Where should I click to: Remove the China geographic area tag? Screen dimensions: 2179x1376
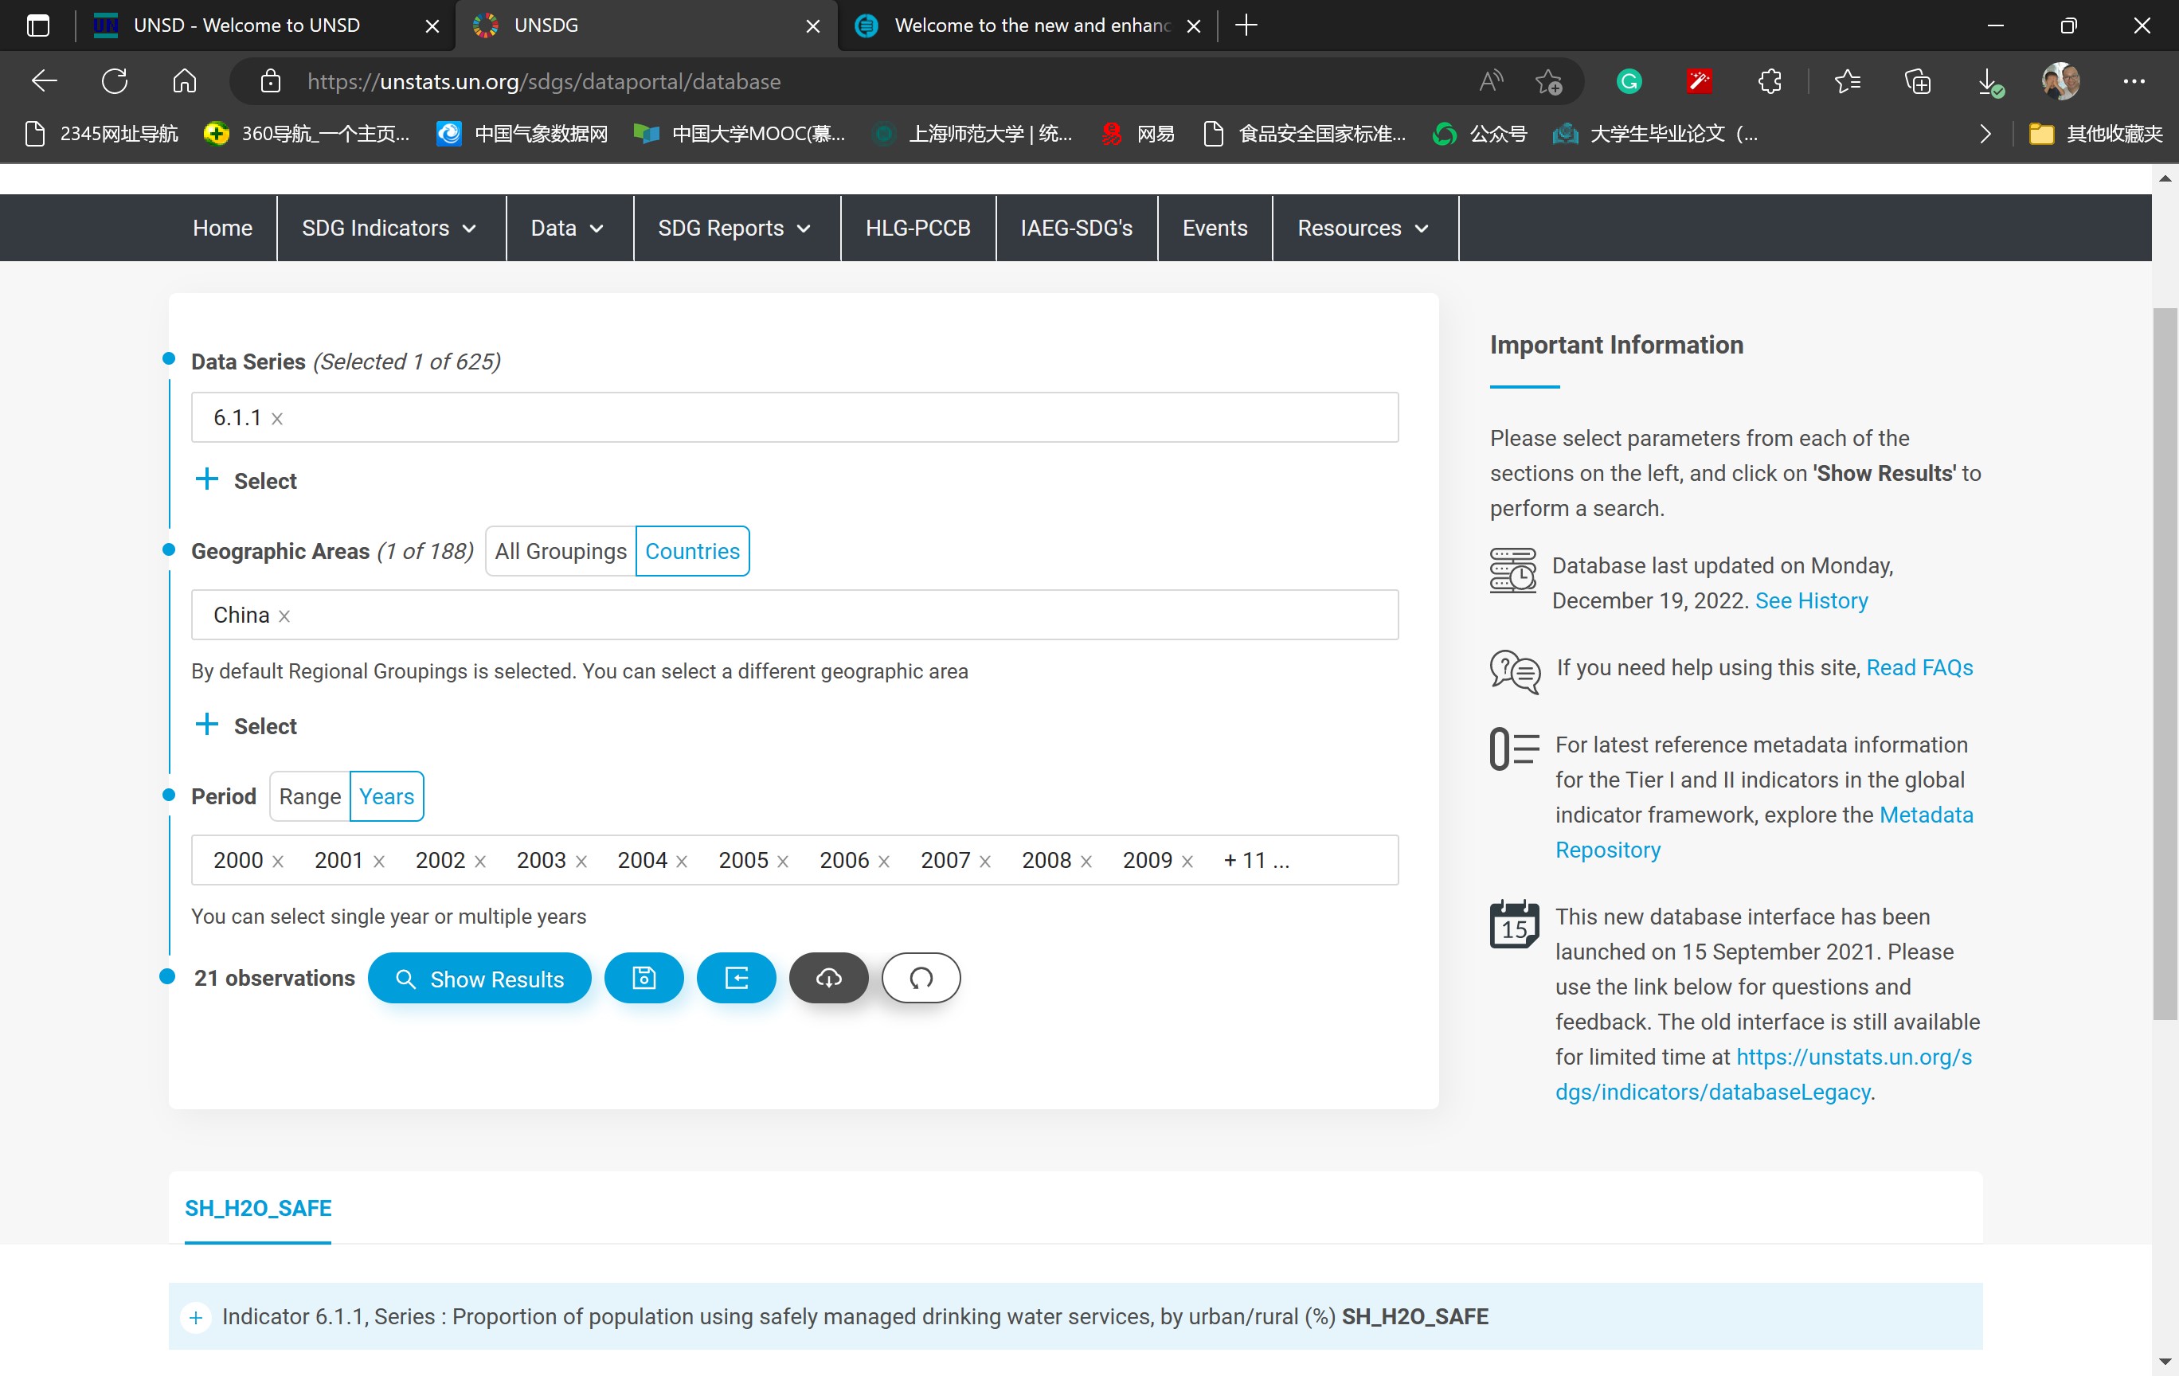click(x=284, y=616)
